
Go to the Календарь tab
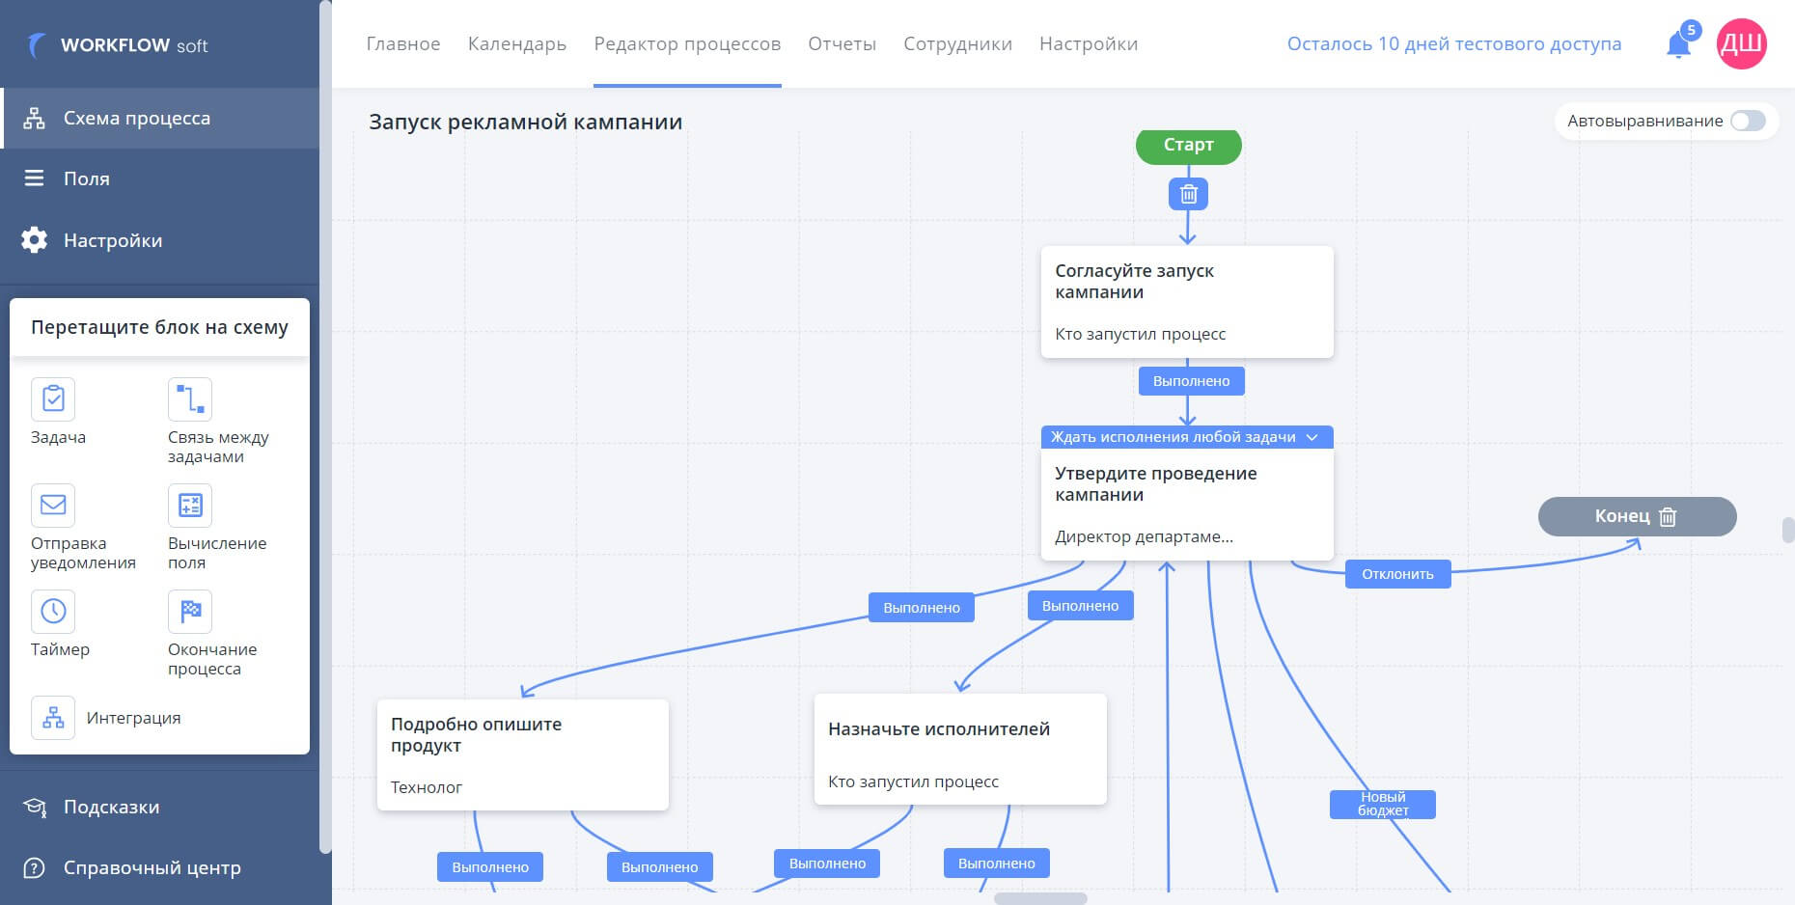pyautogui.click(x=517, y=43)
